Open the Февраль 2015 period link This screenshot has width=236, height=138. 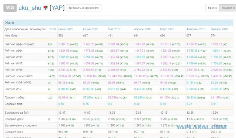click(x=196, y=29)
